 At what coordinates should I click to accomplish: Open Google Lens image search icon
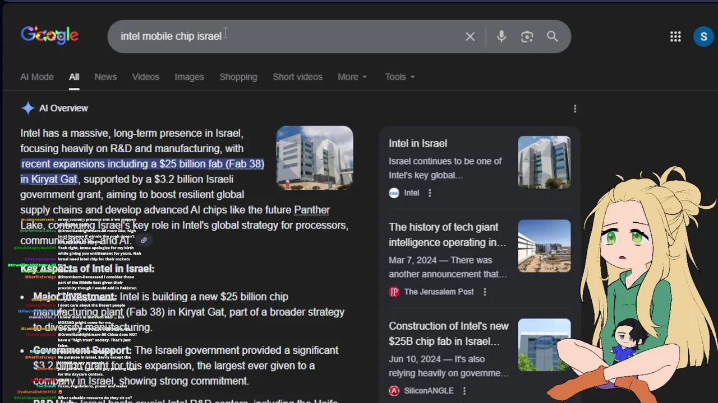pyautogui.click(x=527, y=36)
